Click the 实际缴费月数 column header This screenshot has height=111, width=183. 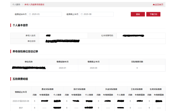tap(137, 62)
